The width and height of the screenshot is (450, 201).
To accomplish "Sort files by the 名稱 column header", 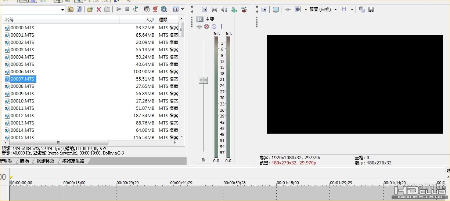I will pos(61,19).
